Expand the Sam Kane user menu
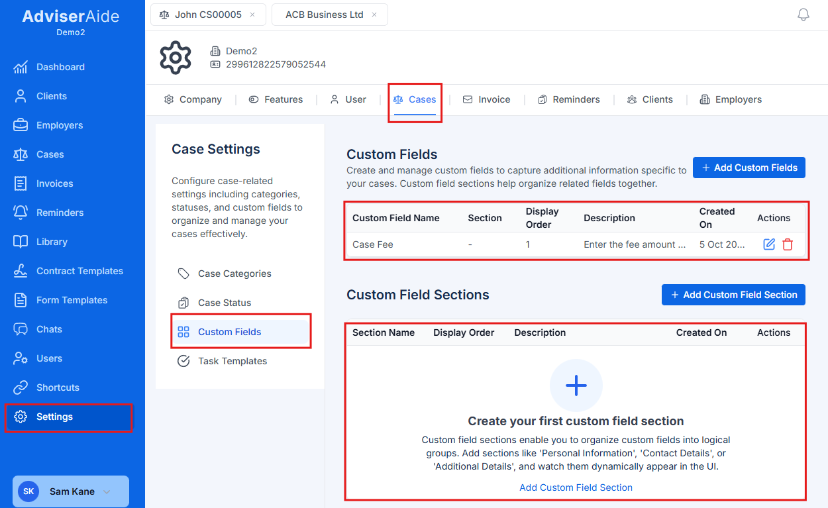Image resolution: width=828 pixels, height=508 pixels. click(70, 491)
